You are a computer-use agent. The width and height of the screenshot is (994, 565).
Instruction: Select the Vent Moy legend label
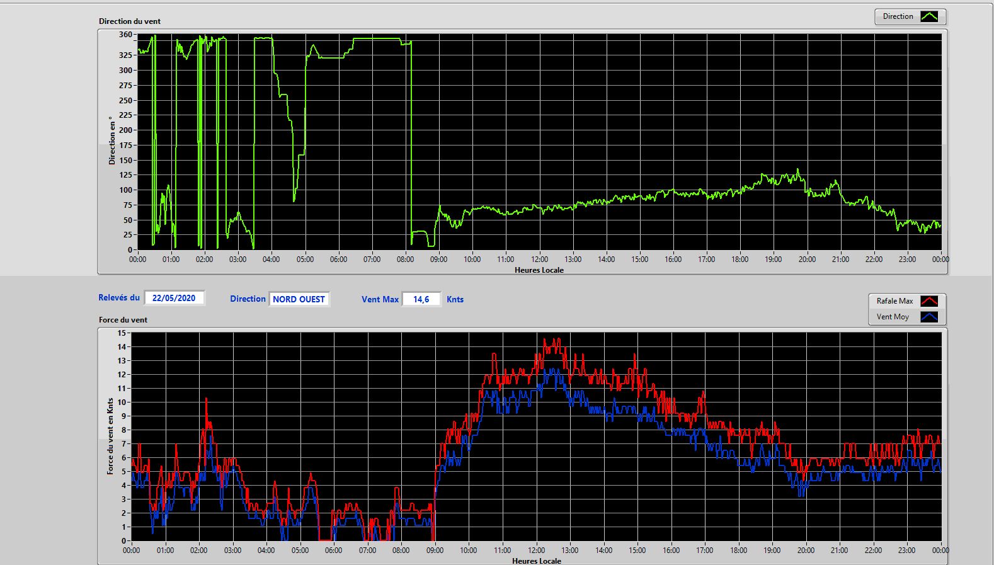(x=893, y=317)
